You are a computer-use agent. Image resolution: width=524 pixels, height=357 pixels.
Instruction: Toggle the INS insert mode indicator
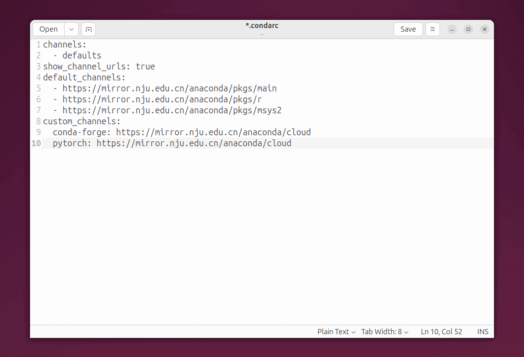coord(483,332)
